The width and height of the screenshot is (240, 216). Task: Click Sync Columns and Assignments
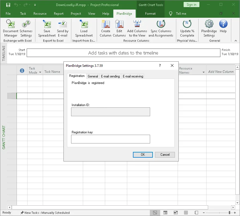[x=161, y=28]
